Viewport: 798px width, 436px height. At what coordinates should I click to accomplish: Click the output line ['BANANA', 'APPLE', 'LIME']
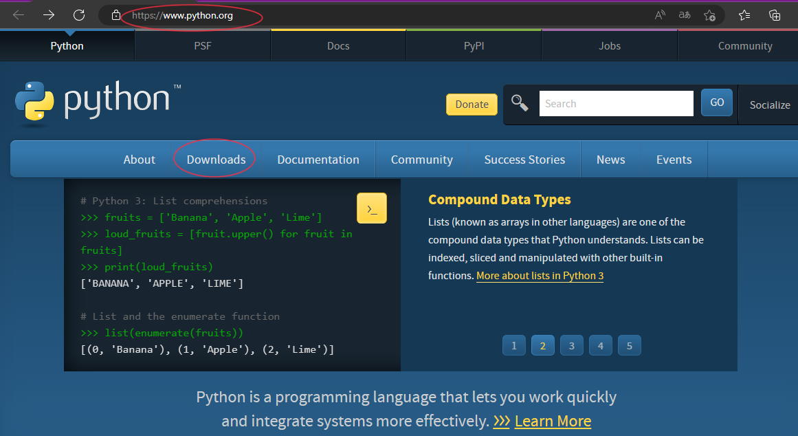tap(162, 283)
